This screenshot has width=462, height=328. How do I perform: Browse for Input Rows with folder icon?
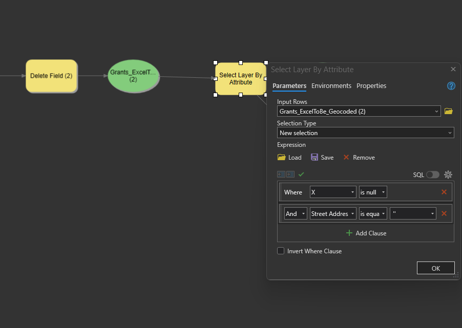(x=448, y=111)
